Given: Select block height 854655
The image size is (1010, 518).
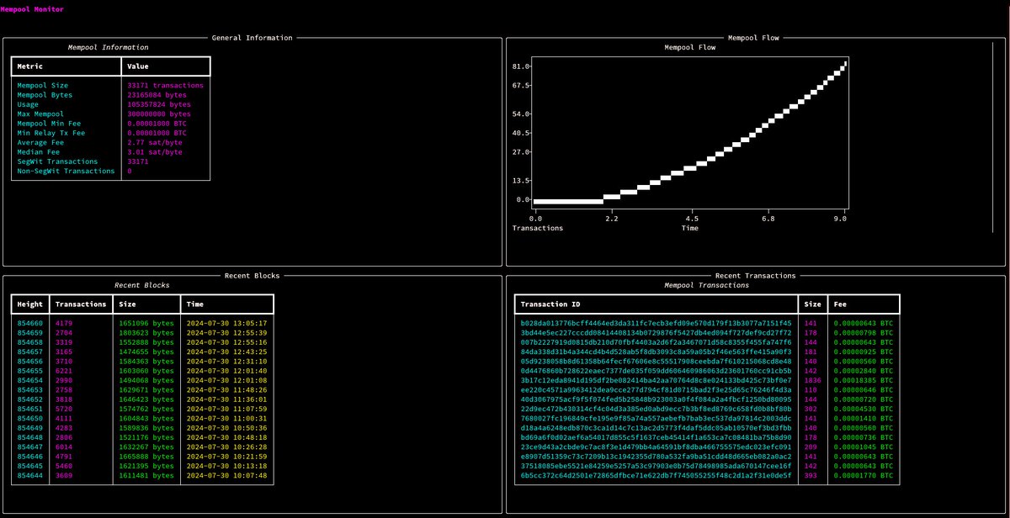Looking at the screenshot, I should [x=30, y=371].
